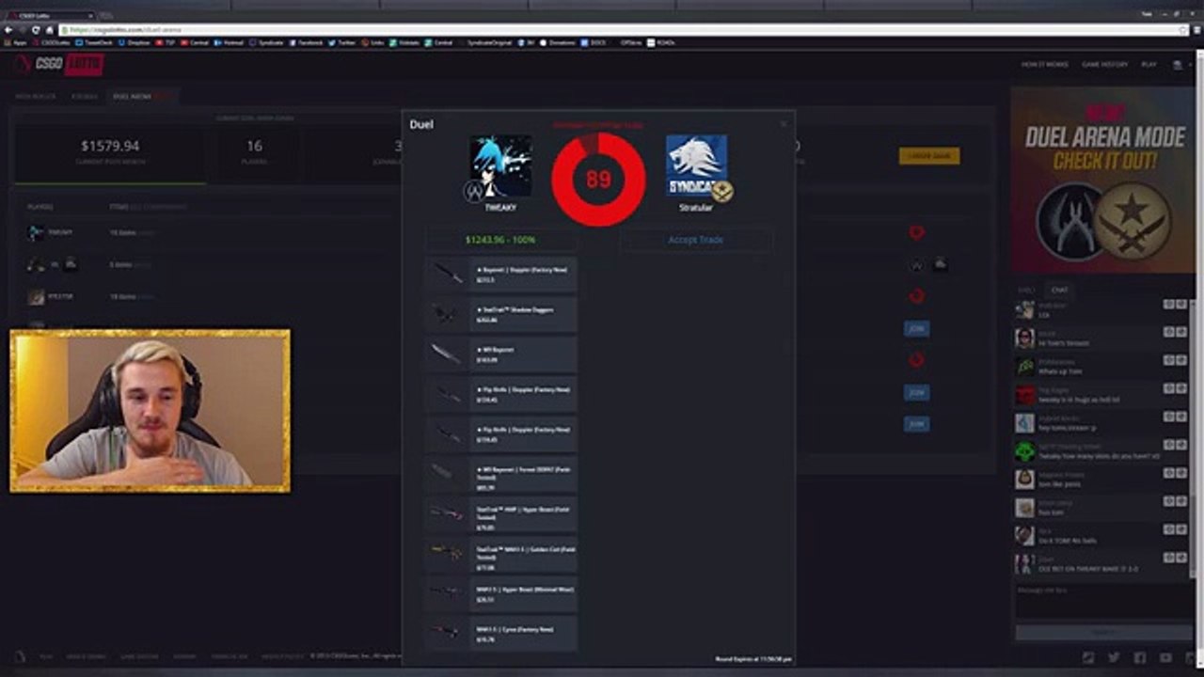The height and width of the screenshot is (677, 1204).
Task: Click the green $1243.96 - 100% value
Action: click(500, 240)
